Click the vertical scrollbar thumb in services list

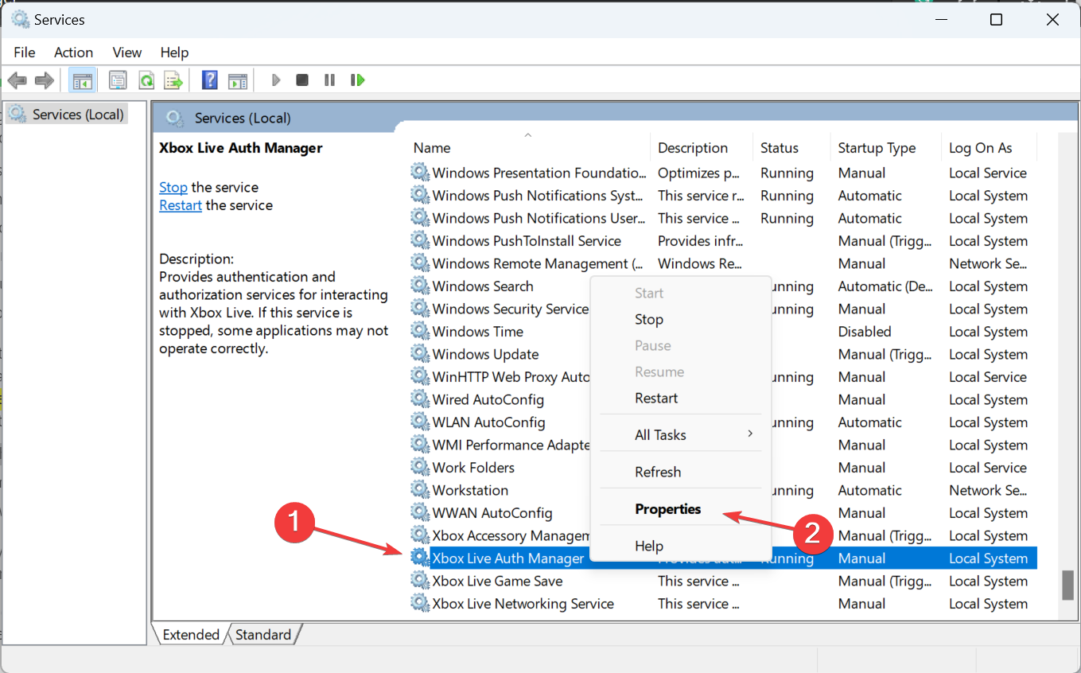pos(1068,585)
